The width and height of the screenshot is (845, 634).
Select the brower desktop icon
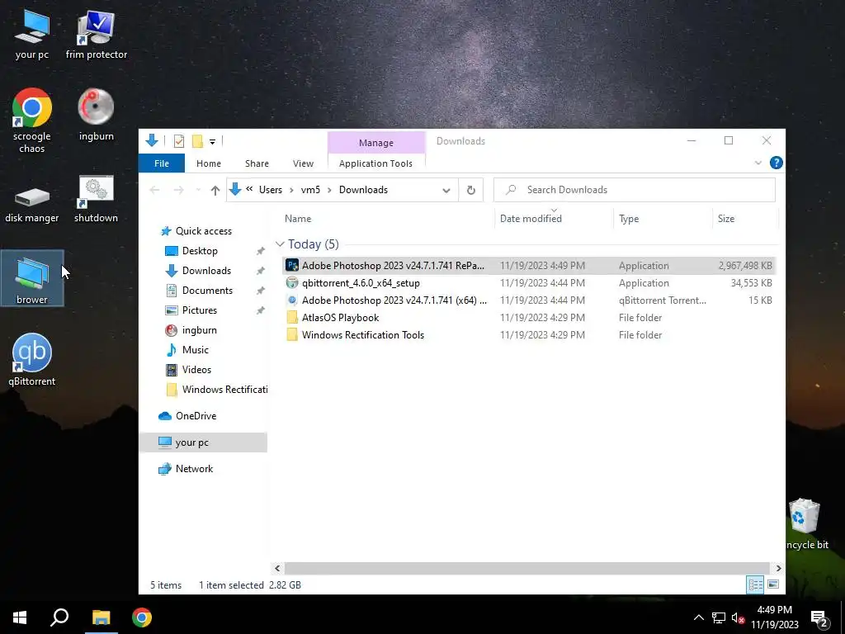coord(32,278)
